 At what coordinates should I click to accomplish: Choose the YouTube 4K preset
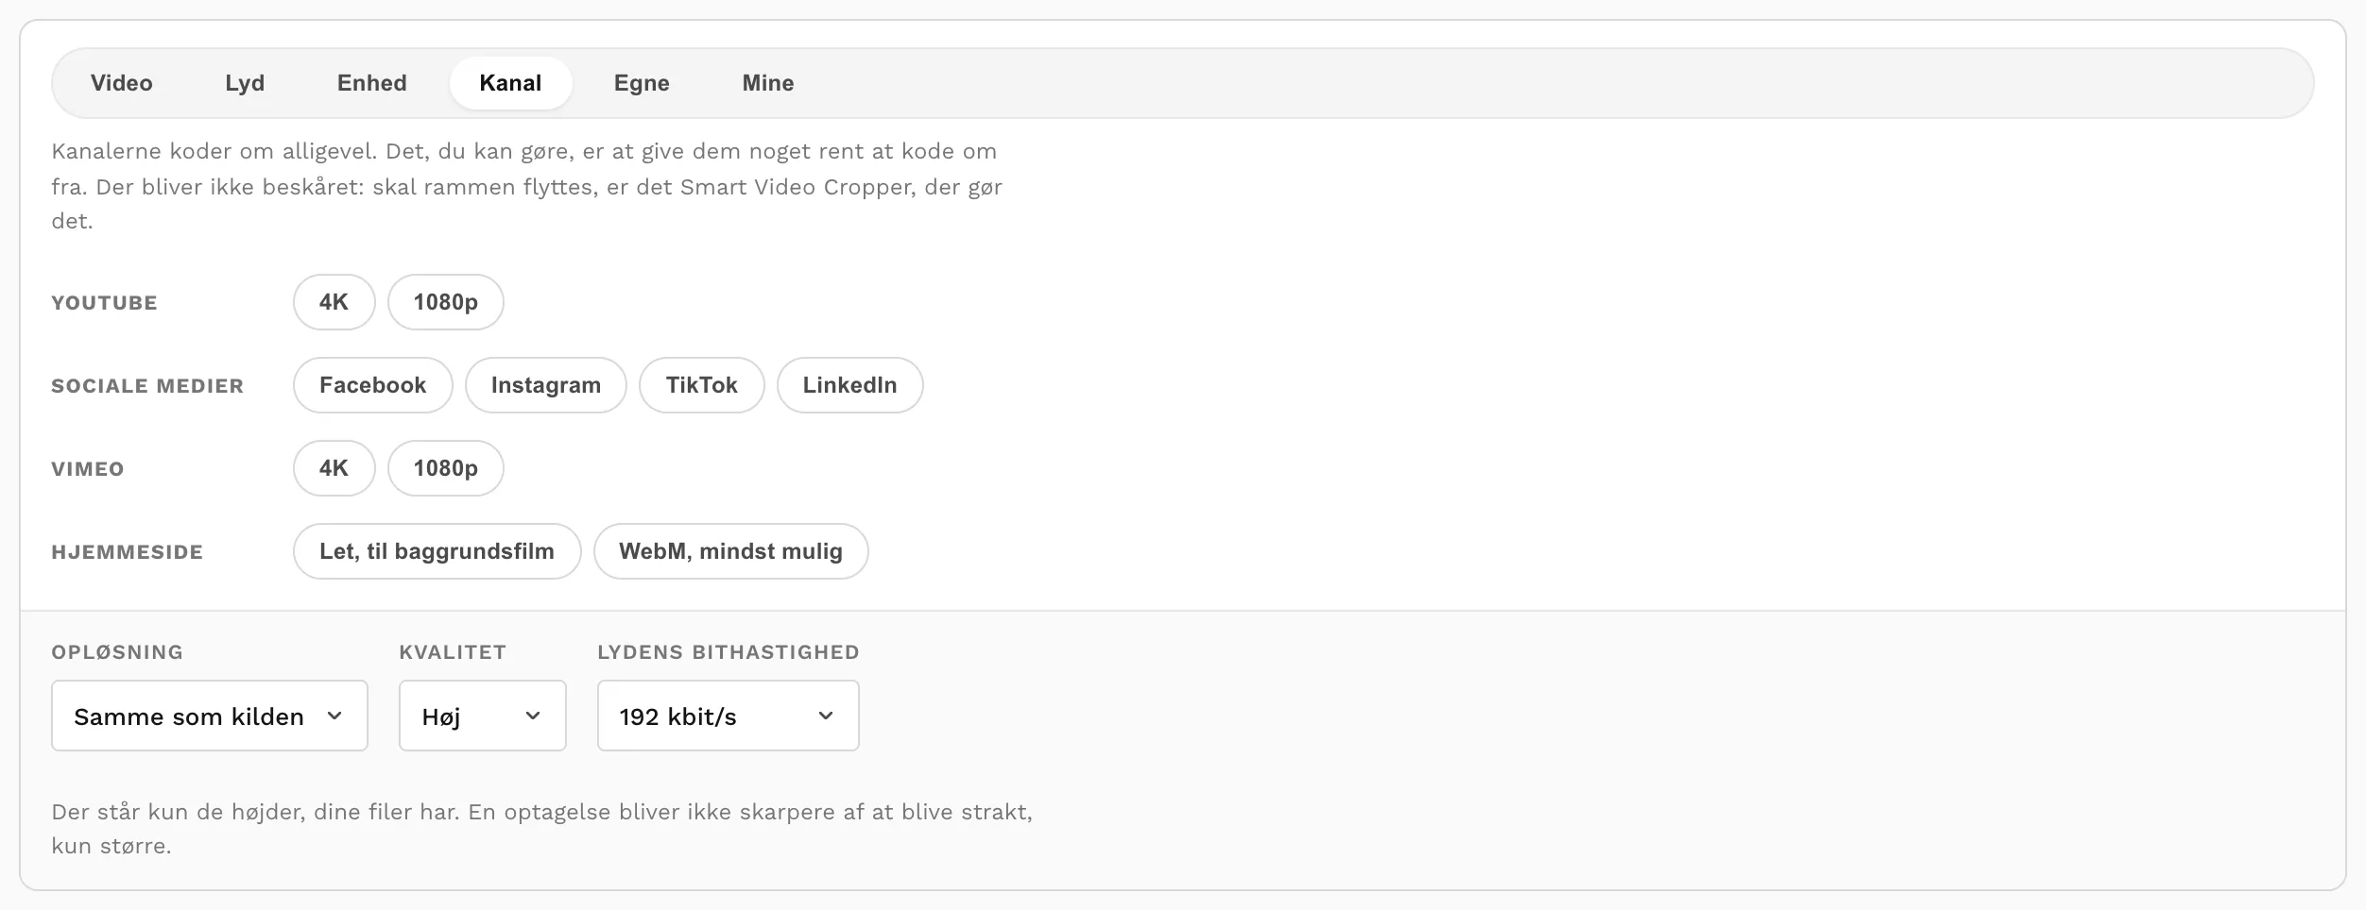334,302
